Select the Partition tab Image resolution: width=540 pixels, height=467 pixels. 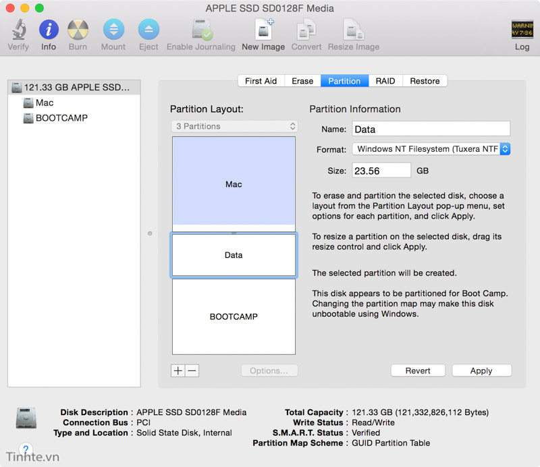tap(344, 81)
